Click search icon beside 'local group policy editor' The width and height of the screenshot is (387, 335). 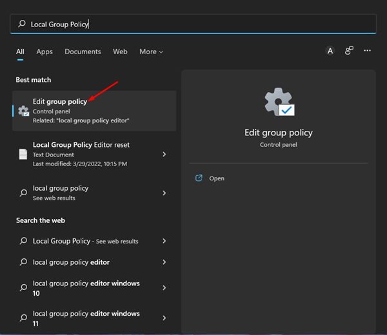[x=23, y=262]
